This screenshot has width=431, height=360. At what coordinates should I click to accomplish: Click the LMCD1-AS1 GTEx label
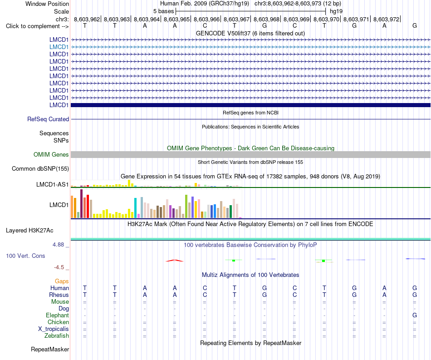pyautogui.click(x=52, y=184)
